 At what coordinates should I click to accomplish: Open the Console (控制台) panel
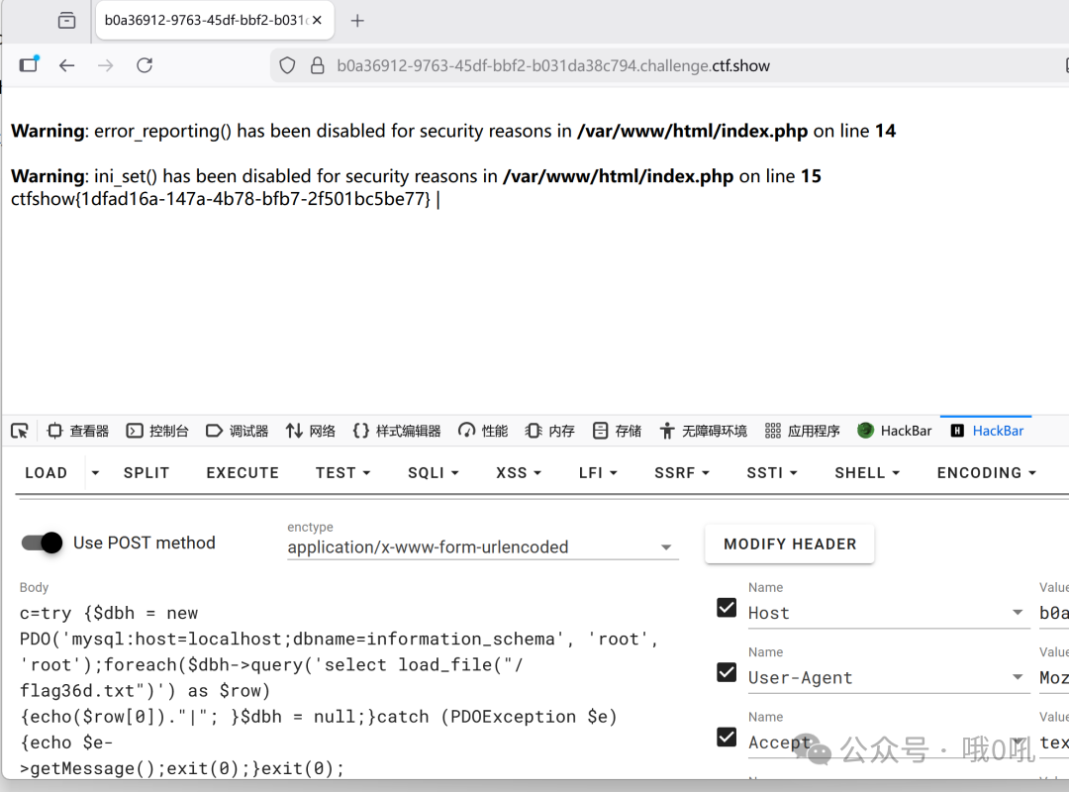pos(157,431)
